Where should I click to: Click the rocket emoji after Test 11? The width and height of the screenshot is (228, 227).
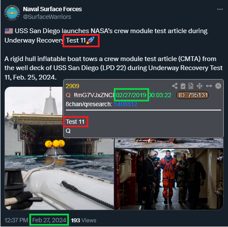pyautogui.click(x=91, y=40)
